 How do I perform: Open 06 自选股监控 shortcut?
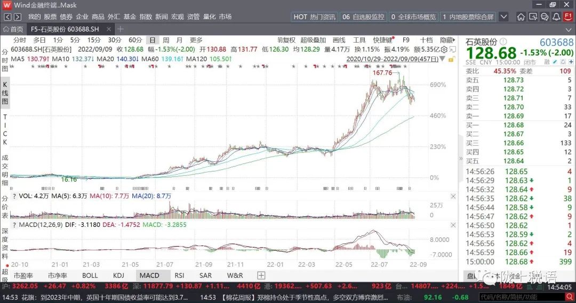pos(363,17)
